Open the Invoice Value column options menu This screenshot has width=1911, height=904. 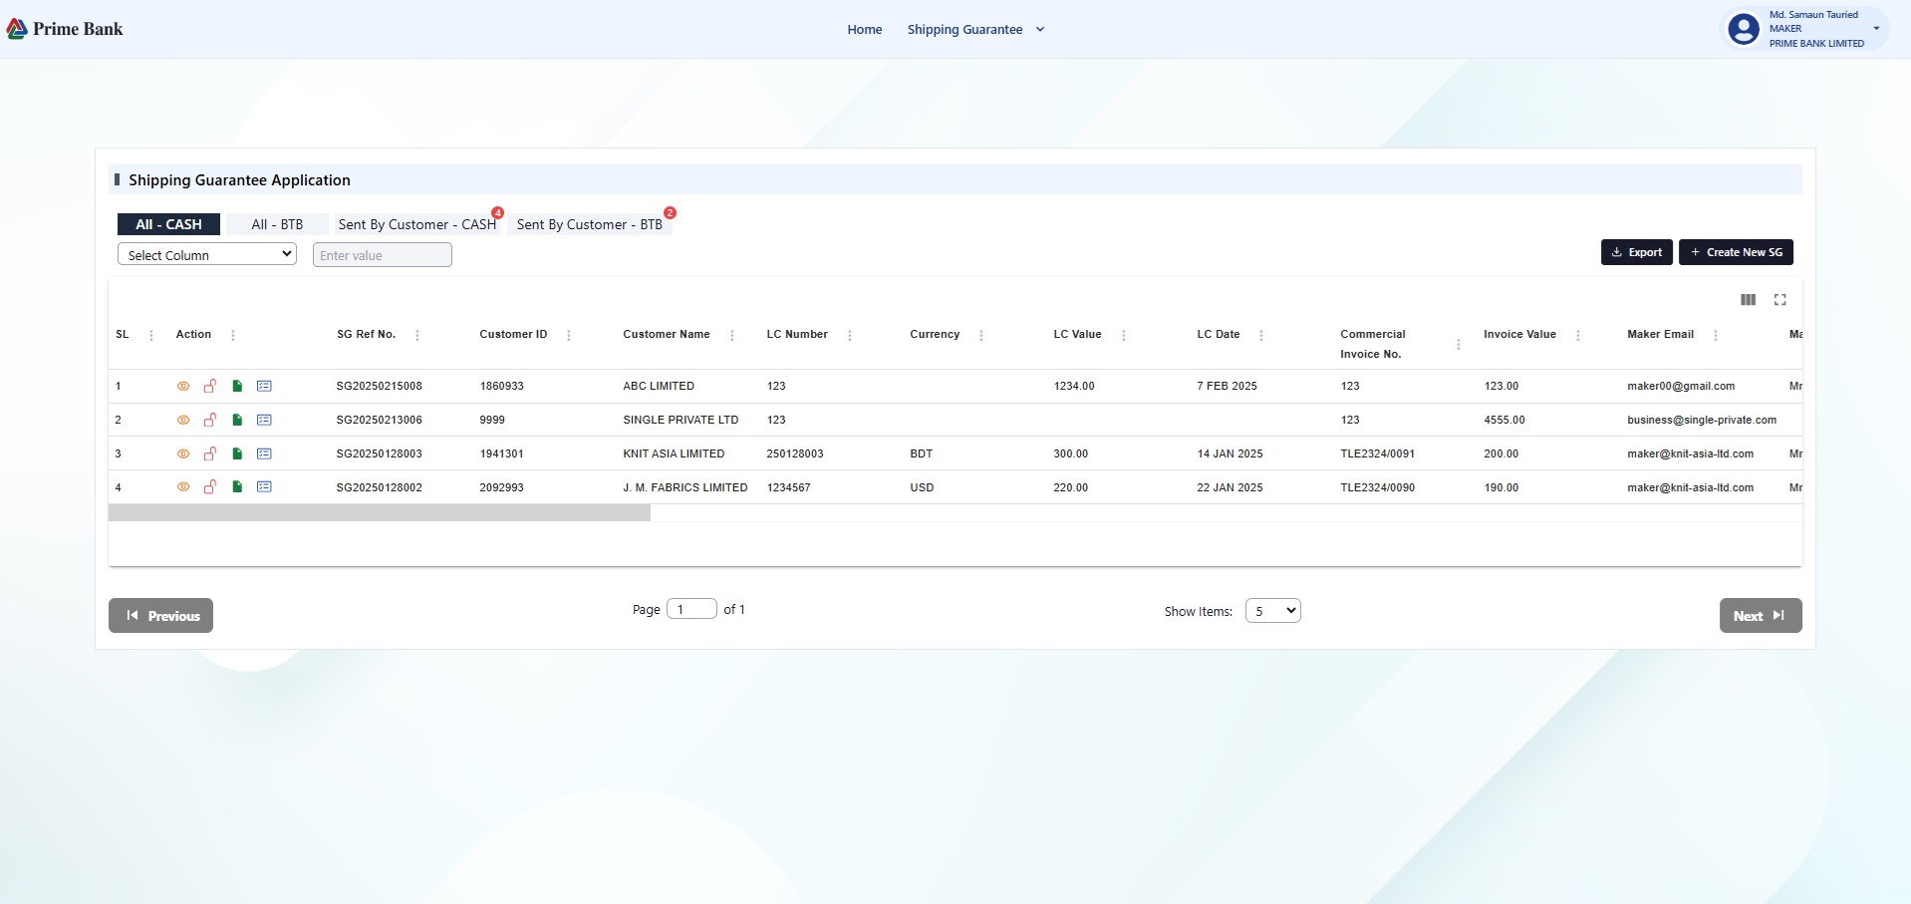[1578, 336]
